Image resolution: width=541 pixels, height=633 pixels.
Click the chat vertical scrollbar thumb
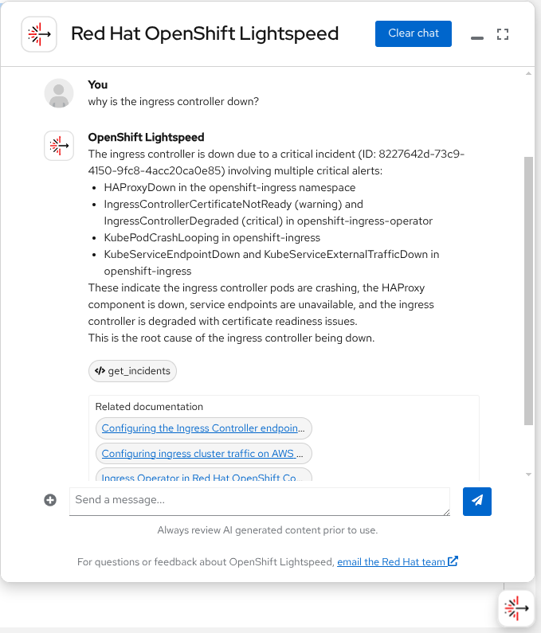pos(527,291)
